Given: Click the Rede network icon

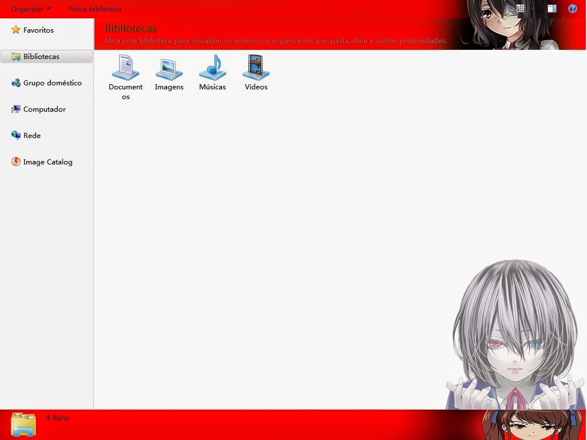Looking at the screenshot, I should click(15, 135).
